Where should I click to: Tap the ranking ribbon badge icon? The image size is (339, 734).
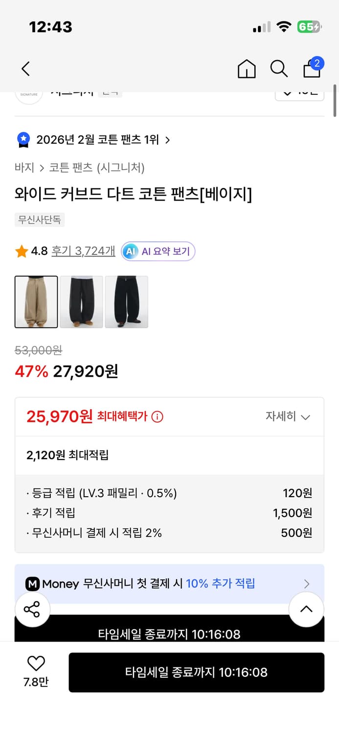click(23, 139)
